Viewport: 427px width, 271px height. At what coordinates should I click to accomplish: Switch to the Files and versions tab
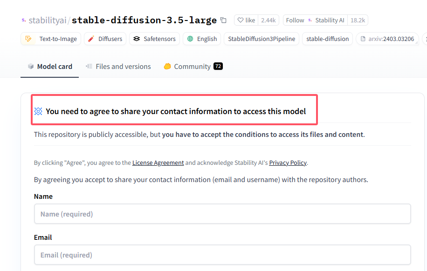[x=118, y=67]
